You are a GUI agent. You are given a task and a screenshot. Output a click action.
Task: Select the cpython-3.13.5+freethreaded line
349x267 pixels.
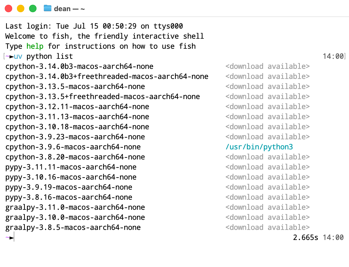click(x=103, y=97)
